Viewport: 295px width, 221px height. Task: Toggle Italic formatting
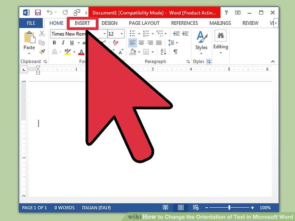click(64, 43)
